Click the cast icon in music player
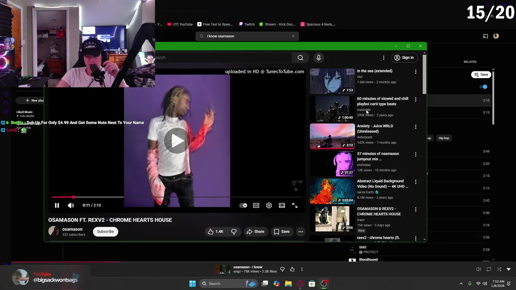This screenshot has height=290, width=516. point(485,36)
